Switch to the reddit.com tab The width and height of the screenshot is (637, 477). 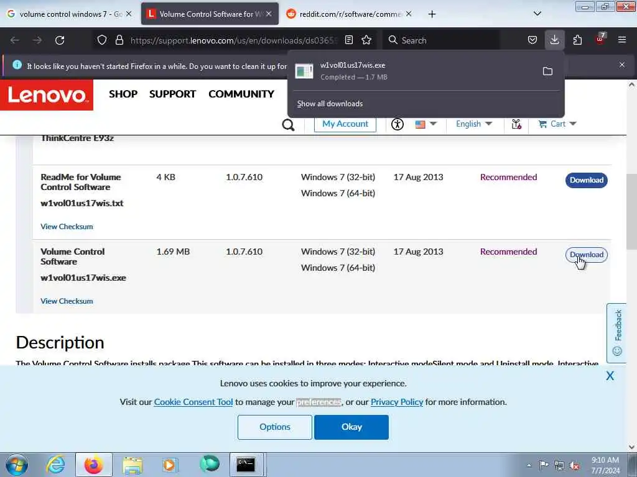[350, 14]
